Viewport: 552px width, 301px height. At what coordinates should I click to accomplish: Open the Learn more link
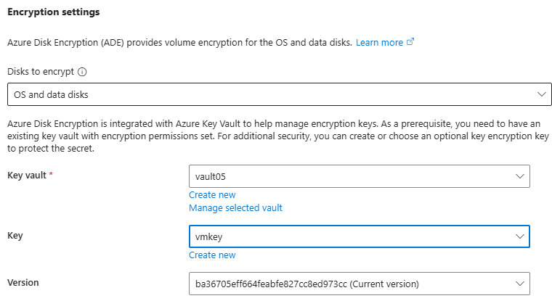click(x=379, y=43)
